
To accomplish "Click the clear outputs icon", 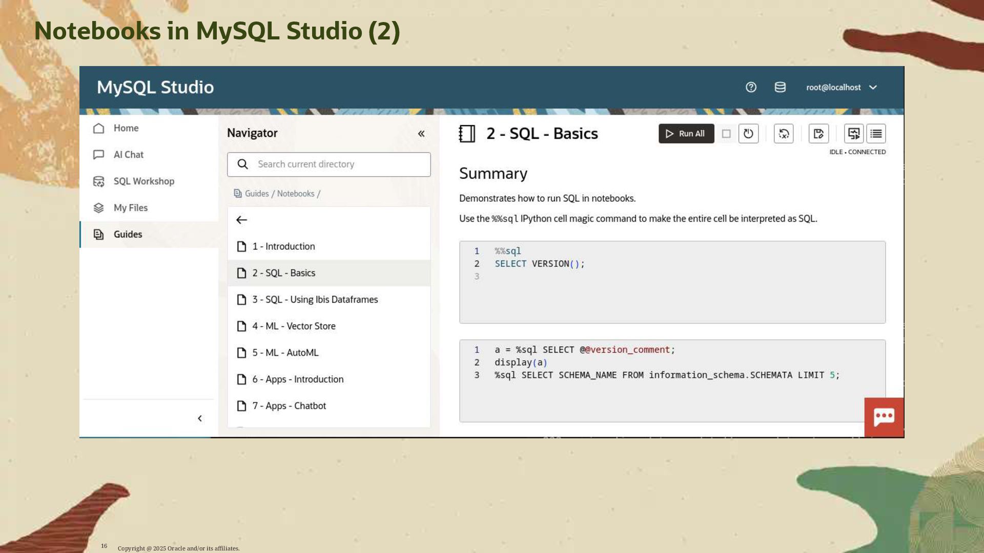I will point(784,134).
